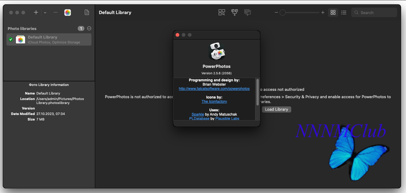Click the Photo libraries section header
This screenshot has width=406, height=193.
click(22, 28)
